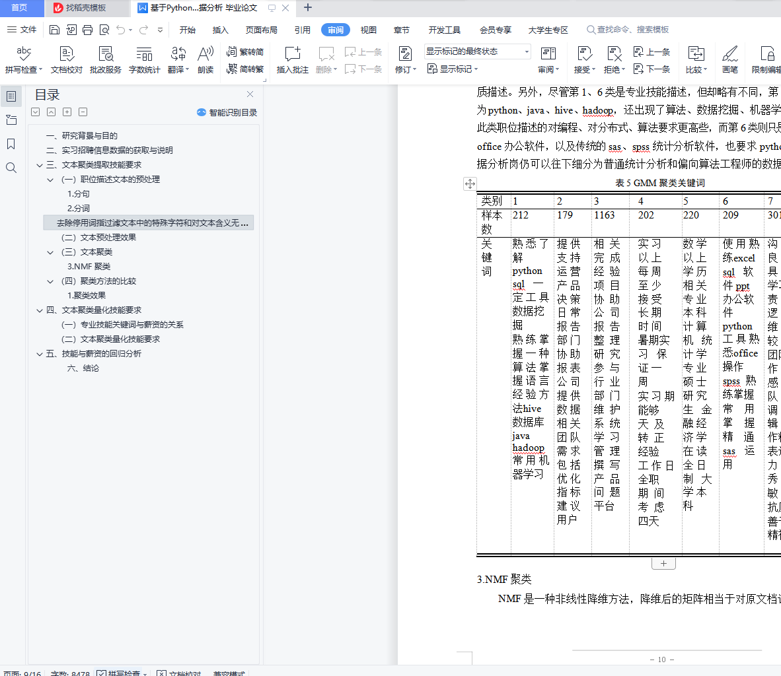The width and height of the screenshot is (781, 676).
Task: Click the 比较 compare documents icon
Action: pos(696,53)
